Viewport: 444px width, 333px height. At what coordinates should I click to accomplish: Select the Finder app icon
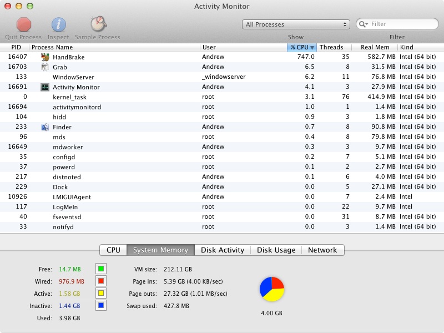(45, 127)
